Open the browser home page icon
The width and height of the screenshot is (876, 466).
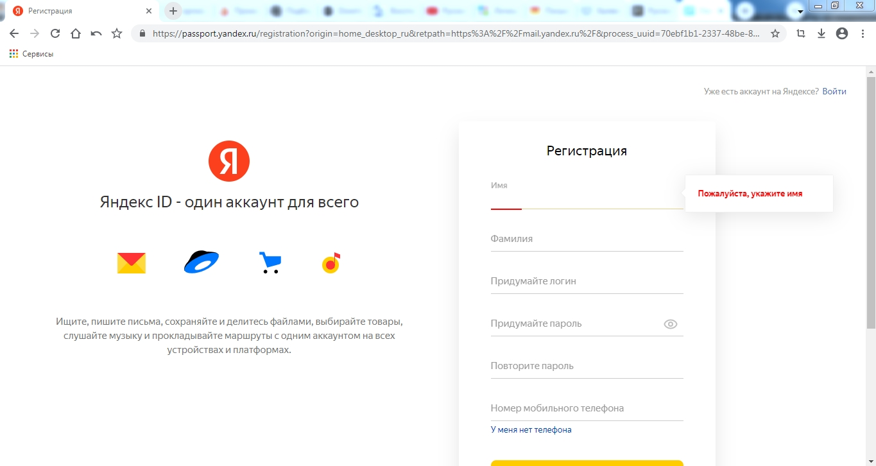tap(76, 34)
